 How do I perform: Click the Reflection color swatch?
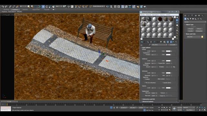tap(168, 61)
